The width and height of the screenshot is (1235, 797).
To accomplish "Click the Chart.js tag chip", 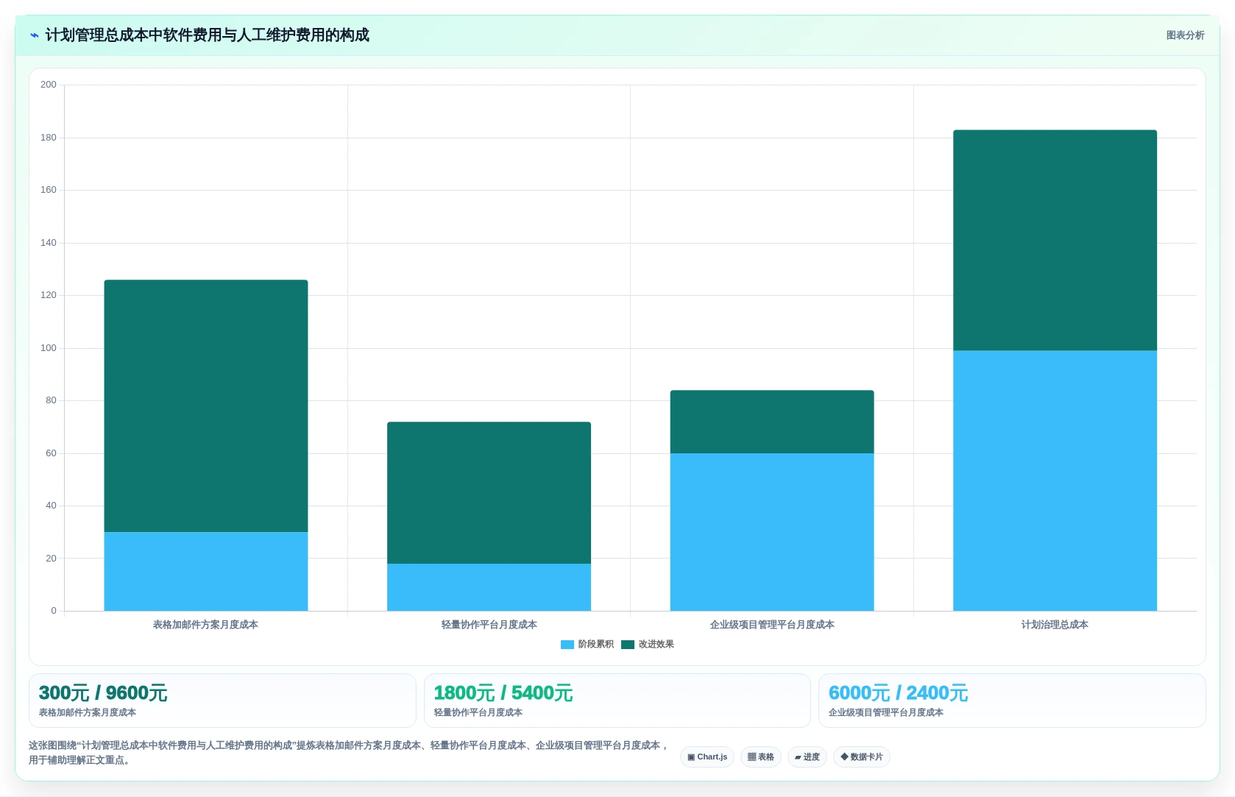I will click(x=707, y=757).
